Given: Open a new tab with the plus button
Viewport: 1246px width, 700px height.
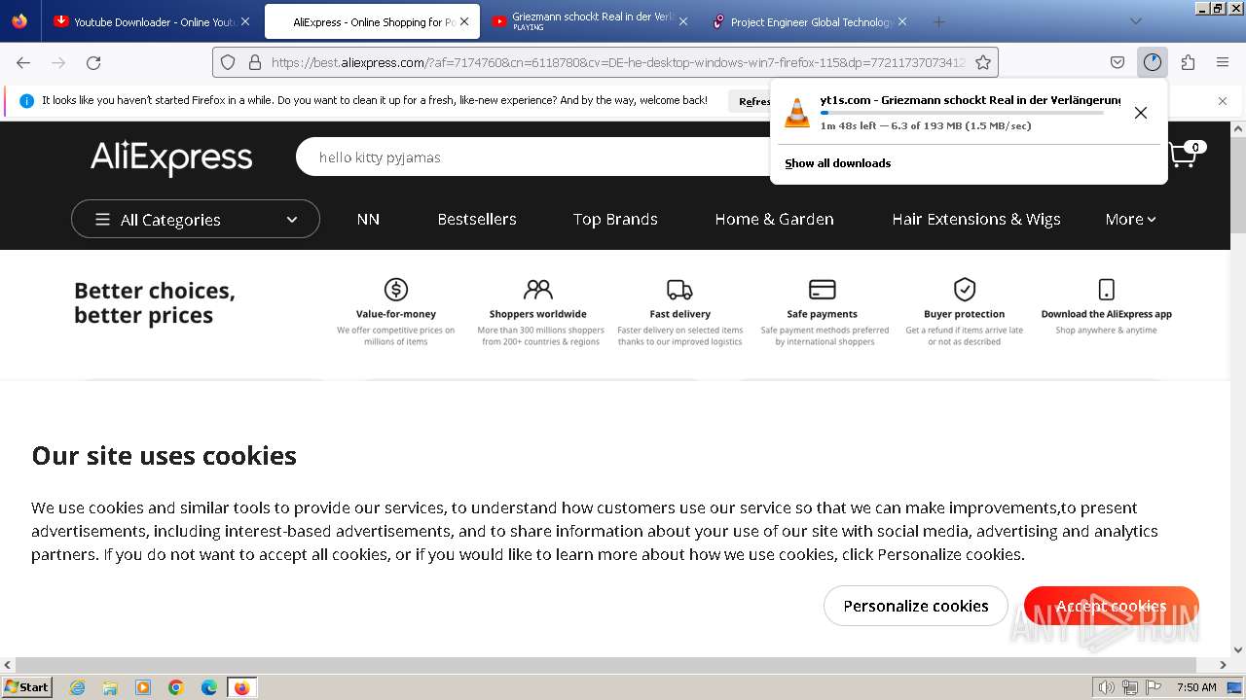Looking at the screenshot, I should pyautogui.click(x=938, y=21).
